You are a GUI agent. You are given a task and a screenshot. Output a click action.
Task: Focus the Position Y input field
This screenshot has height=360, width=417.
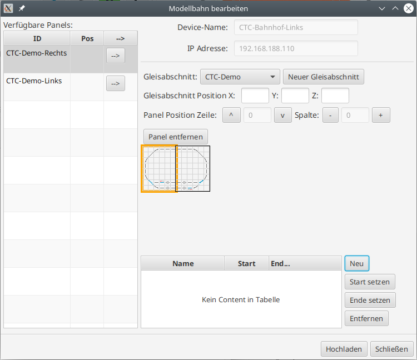295,96
